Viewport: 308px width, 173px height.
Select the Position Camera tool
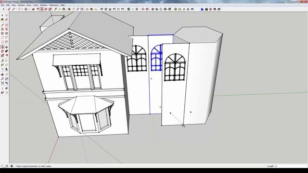[x=2, y=88]
